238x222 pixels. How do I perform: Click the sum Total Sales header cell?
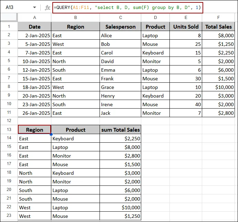[121, 130]
